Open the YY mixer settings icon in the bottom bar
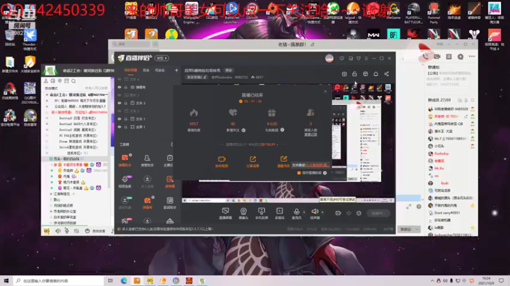 point(76,231)
